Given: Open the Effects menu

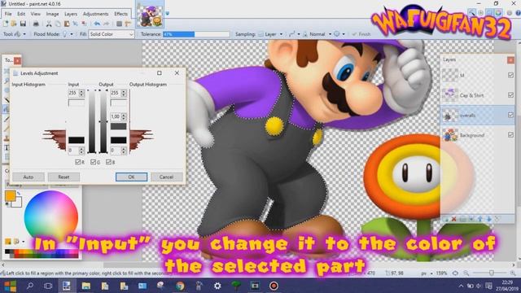Looking at the screenshot, I should [x=121, y=14].
